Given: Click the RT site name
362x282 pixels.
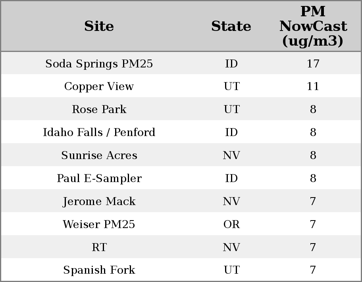Looking at the screenshot, I should [99, 247].
